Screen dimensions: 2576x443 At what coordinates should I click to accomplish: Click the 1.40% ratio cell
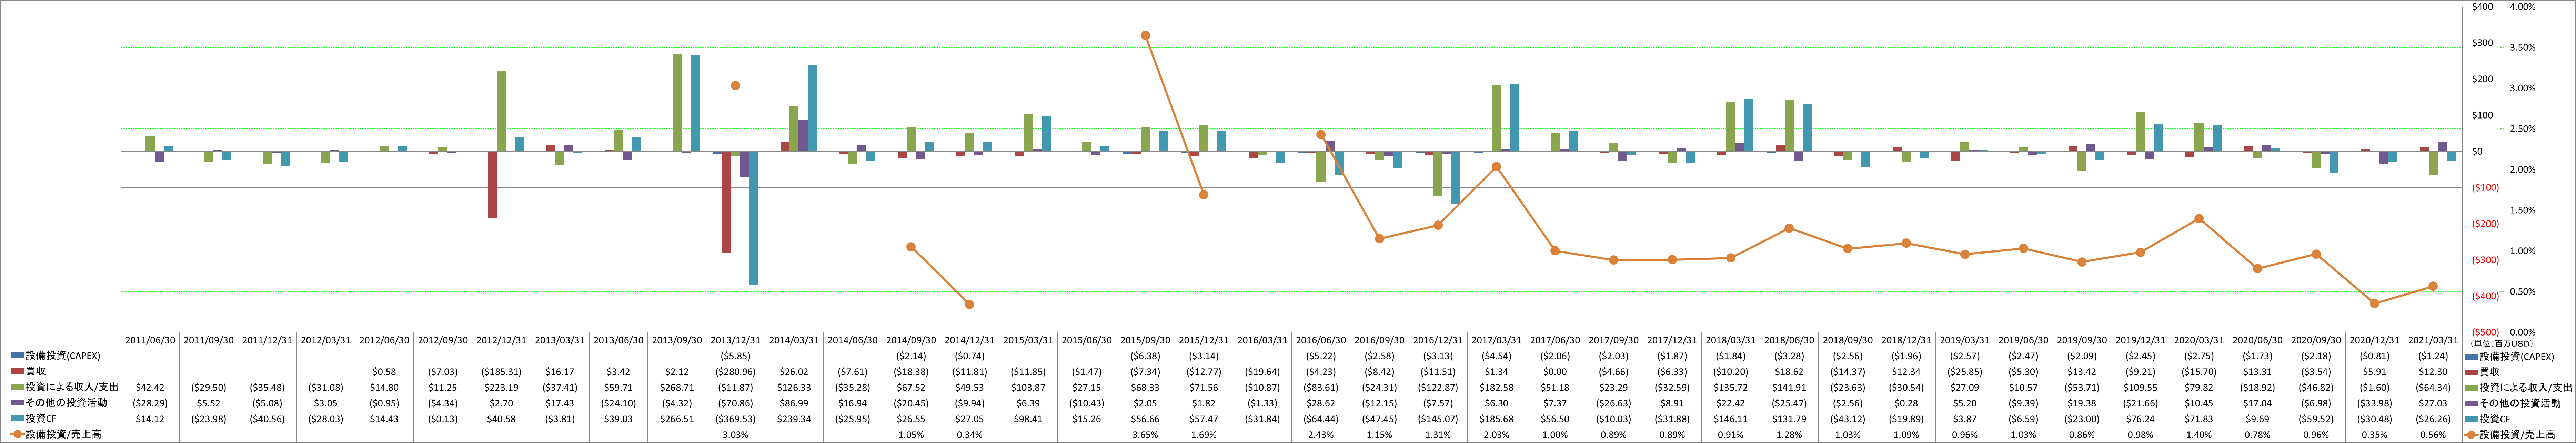2198,435
